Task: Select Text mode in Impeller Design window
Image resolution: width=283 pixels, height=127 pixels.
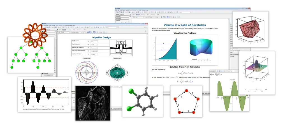Action: [60, 30]
